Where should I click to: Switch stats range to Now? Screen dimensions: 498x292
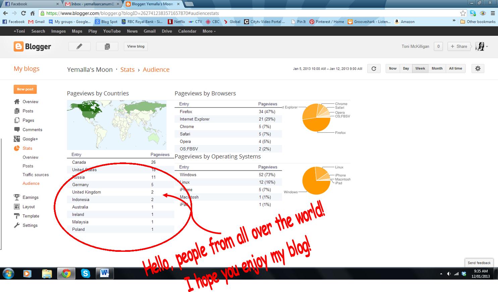click(393, 69)
